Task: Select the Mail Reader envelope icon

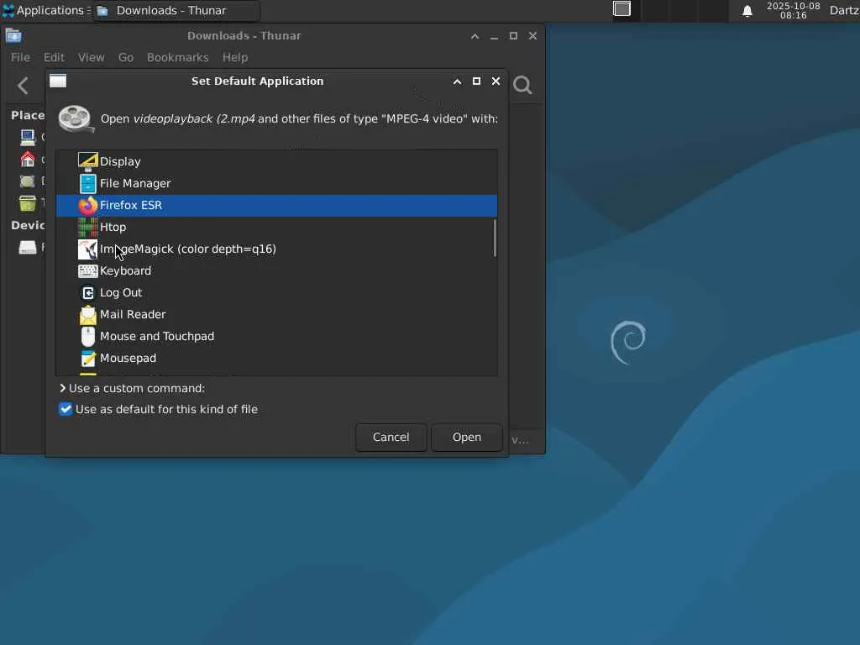Action: [87, 315]
